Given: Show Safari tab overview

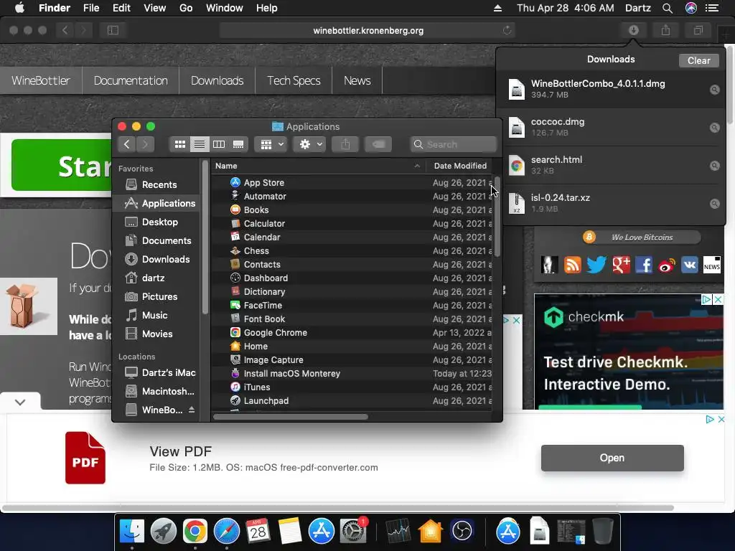Looking at the screenshot, I should click(x=698, y=30).
